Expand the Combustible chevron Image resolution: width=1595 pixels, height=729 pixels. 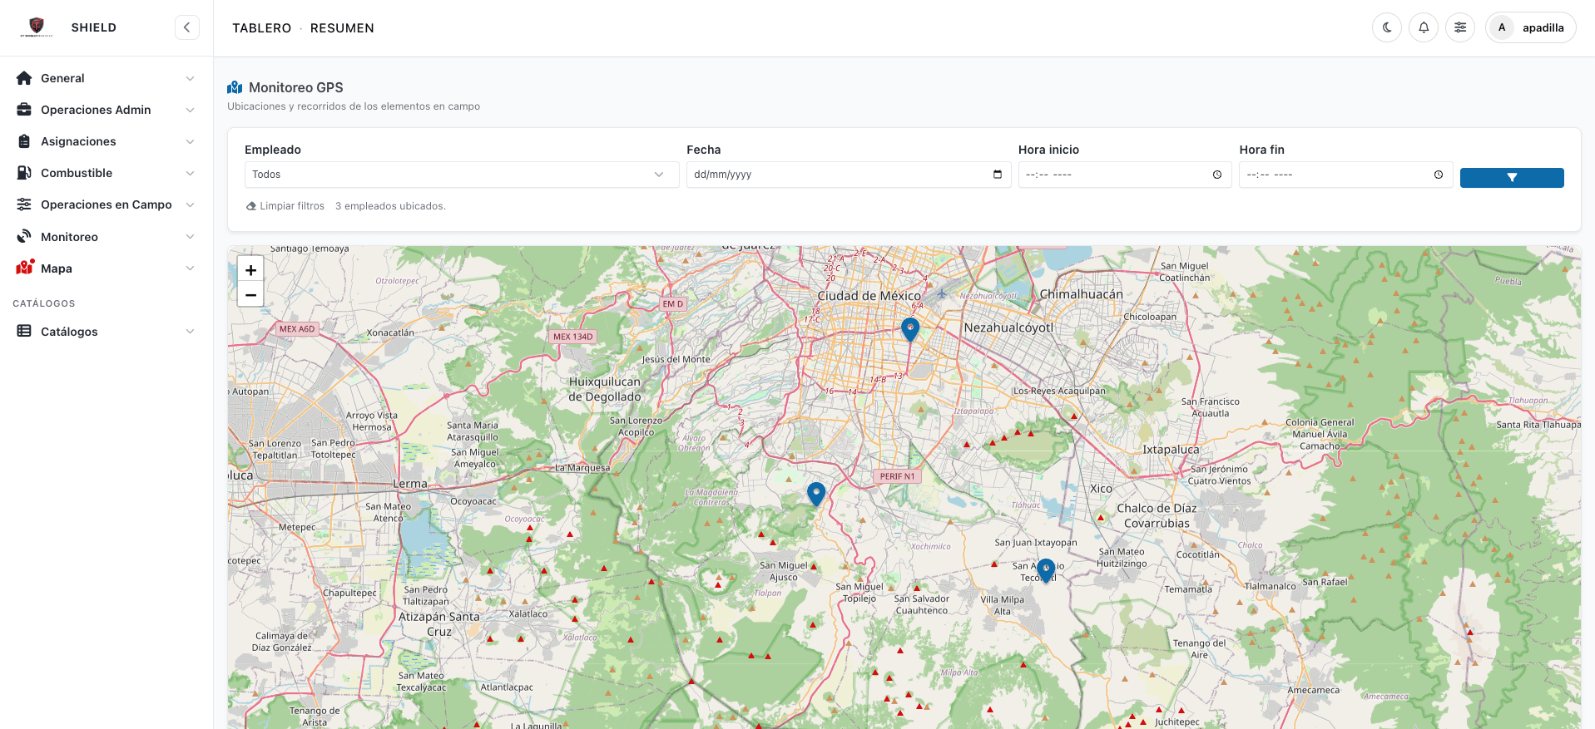[x=190, y=173]
